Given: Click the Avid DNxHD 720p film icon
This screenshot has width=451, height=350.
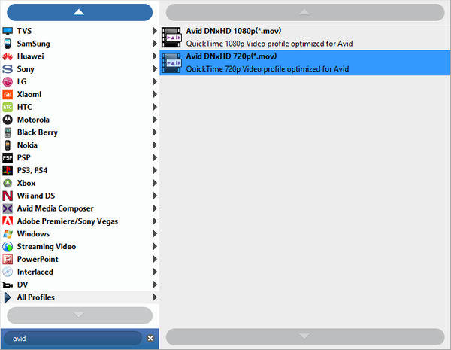Looking at the screenshot, I should coord(171,62).
